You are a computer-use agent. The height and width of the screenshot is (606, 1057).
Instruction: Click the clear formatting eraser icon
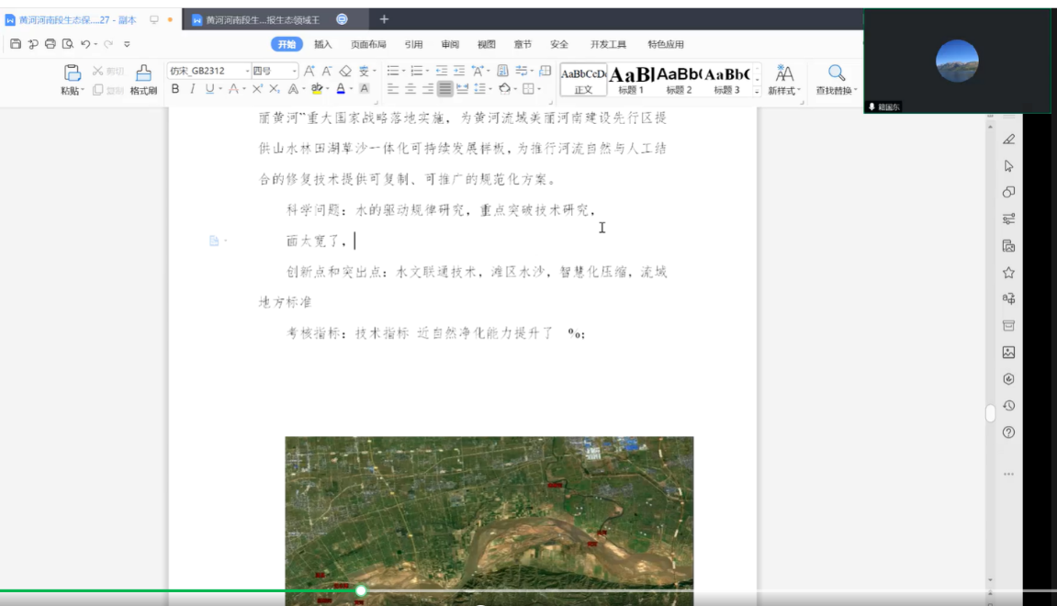click(x=345, y=71)
